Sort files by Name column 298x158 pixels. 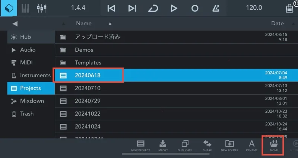[x=84, y=23]
